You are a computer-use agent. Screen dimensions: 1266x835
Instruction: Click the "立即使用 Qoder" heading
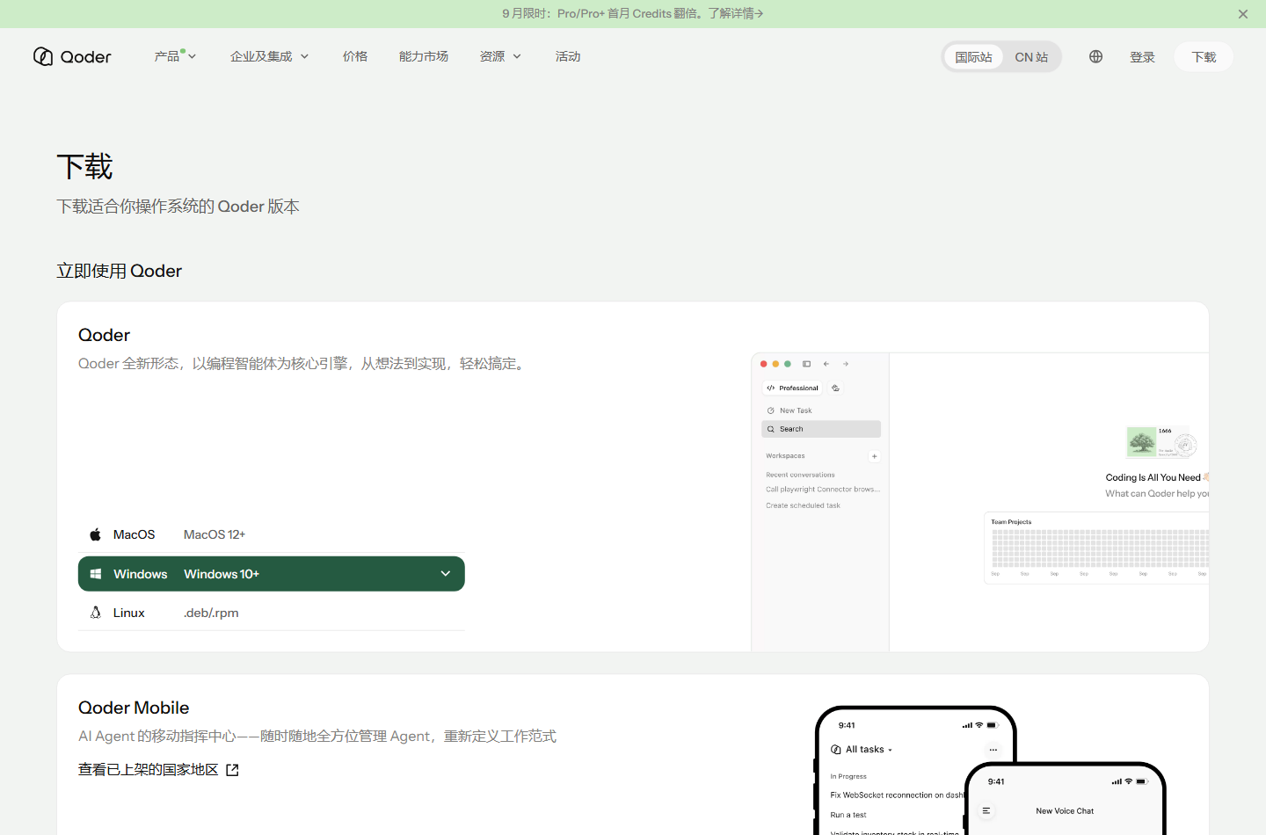click(x=120, y=271)
